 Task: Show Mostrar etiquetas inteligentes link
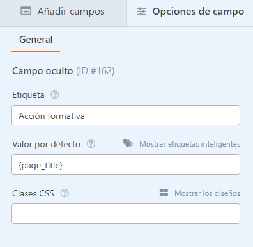pos(190,144)
